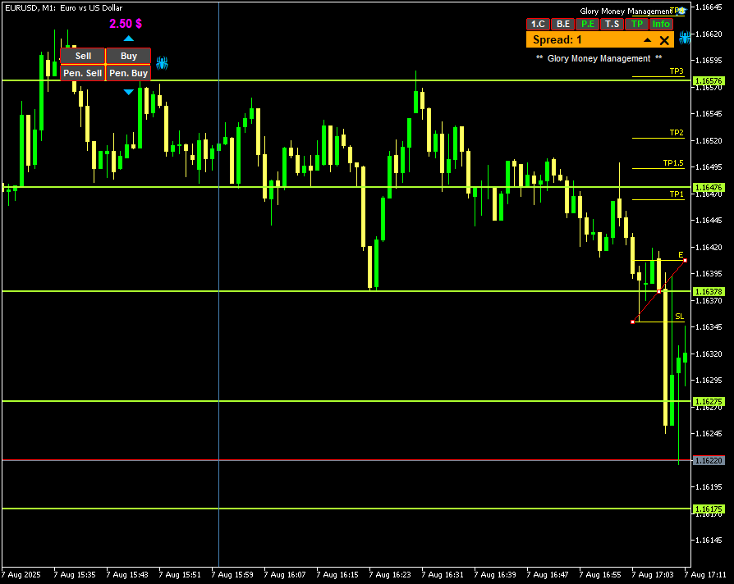734x584 pixels.
Task: Click the TP1 level label
Action: [x=677, y=194]
